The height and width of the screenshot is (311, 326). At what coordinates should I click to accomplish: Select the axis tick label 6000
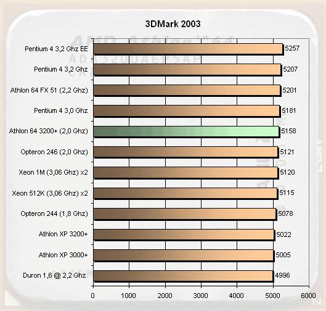coord(309,296)
